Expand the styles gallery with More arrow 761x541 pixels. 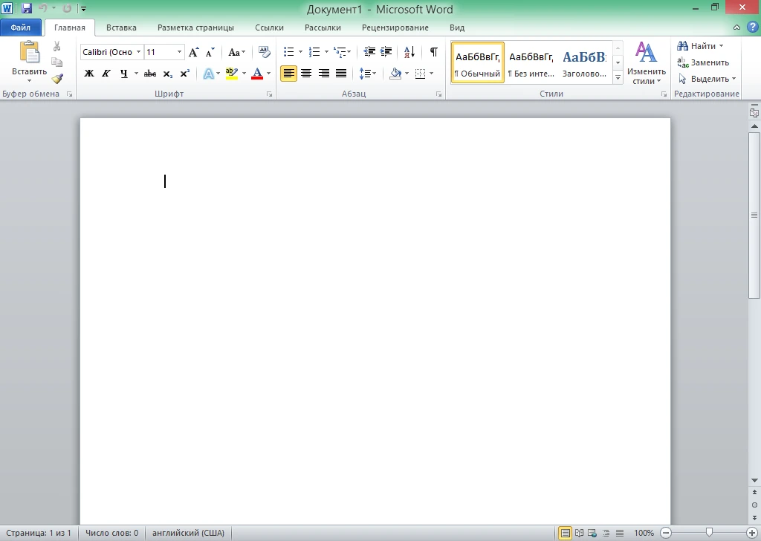point(618,77)
